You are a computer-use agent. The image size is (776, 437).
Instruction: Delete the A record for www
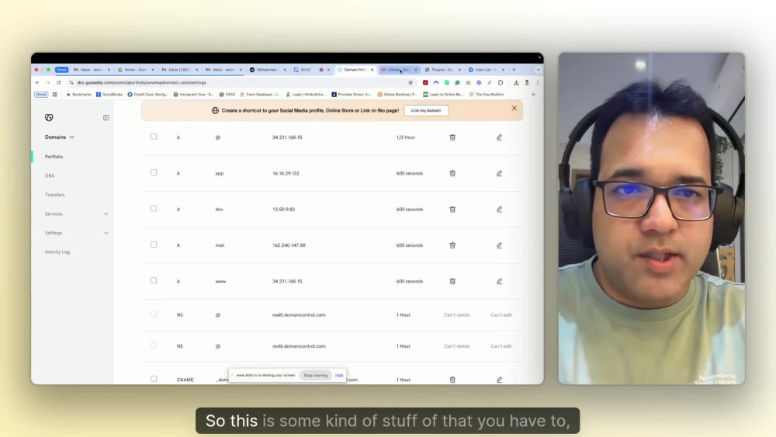pyautogui.click(x=452, y=281)
